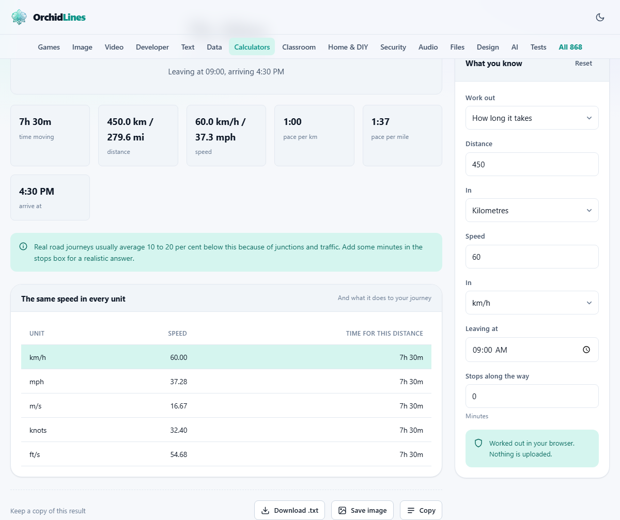Open the Developer category
Image resolution: width=620 pixels, height=520 pixels.
coord(152,47)
